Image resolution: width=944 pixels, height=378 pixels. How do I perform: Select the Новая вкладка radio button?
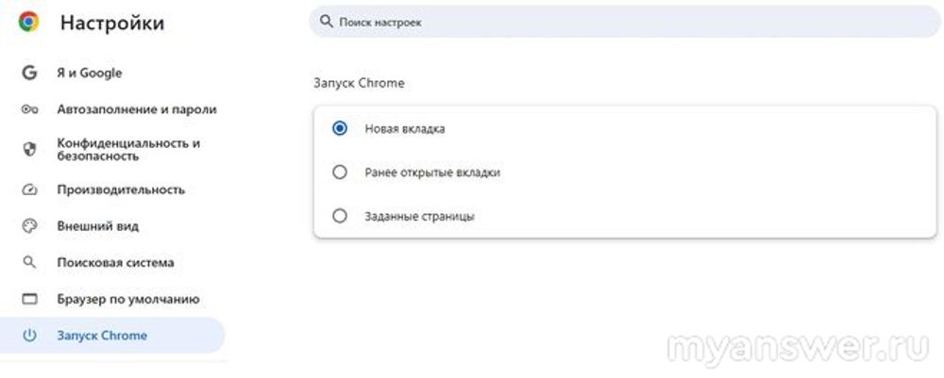(x=340, y=129)
